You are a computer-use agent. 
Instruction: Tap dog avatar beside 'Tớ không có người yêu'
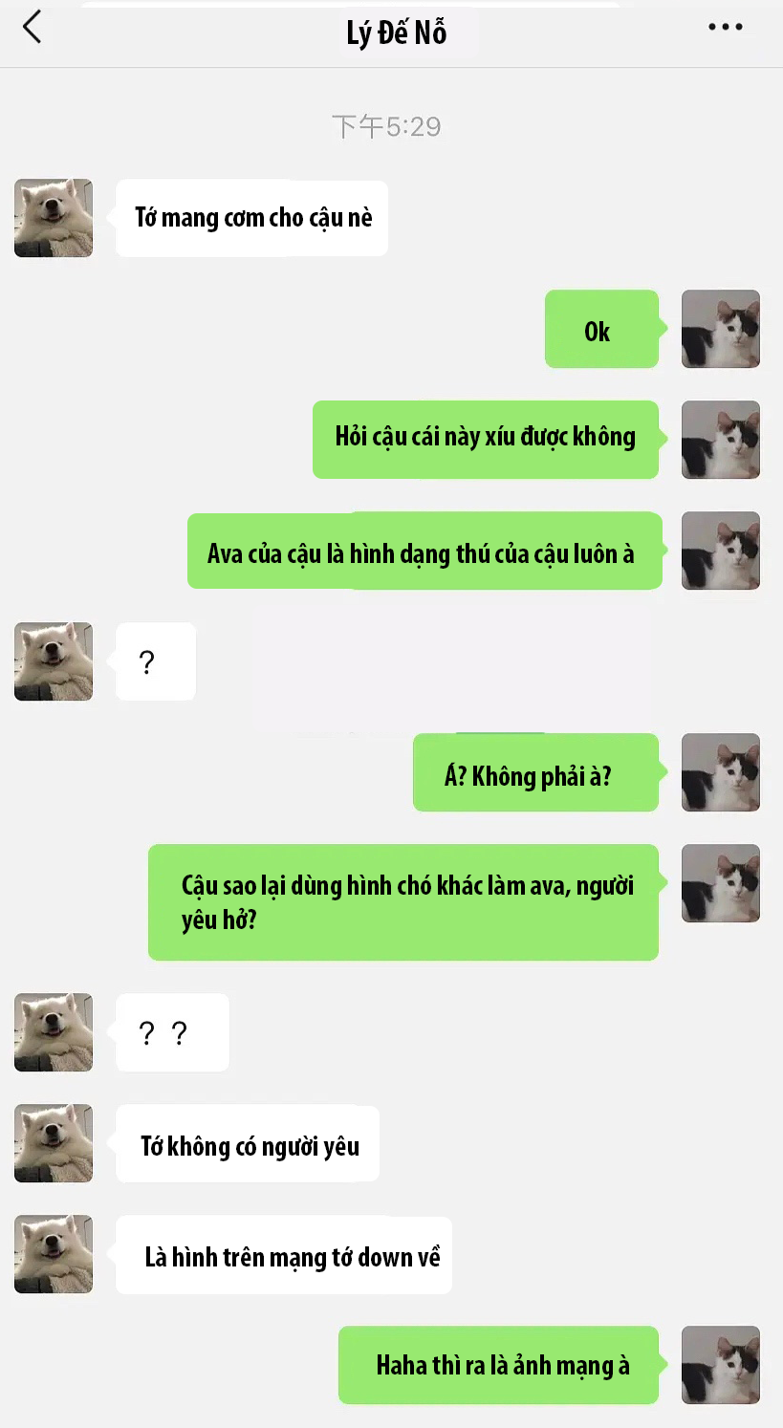click(54, 1143)
